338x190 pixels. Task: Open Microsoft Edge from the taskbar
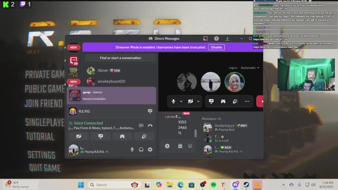[181, 185]
